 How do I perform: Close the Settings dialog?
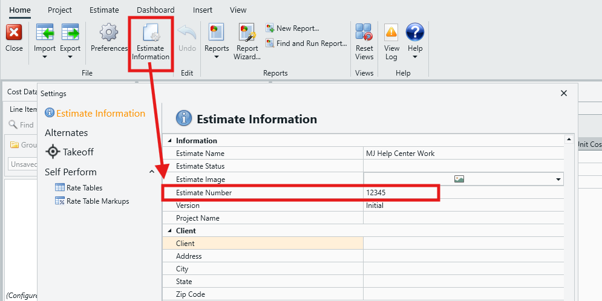564,93
